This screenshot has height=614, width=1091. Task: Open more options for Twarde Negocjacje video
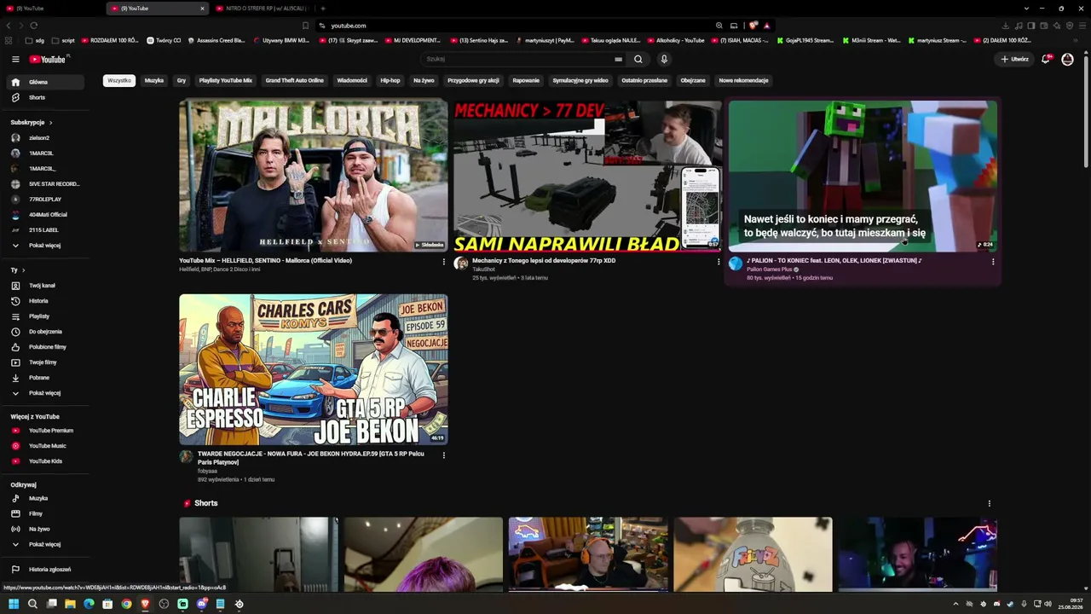click(443, 455)
